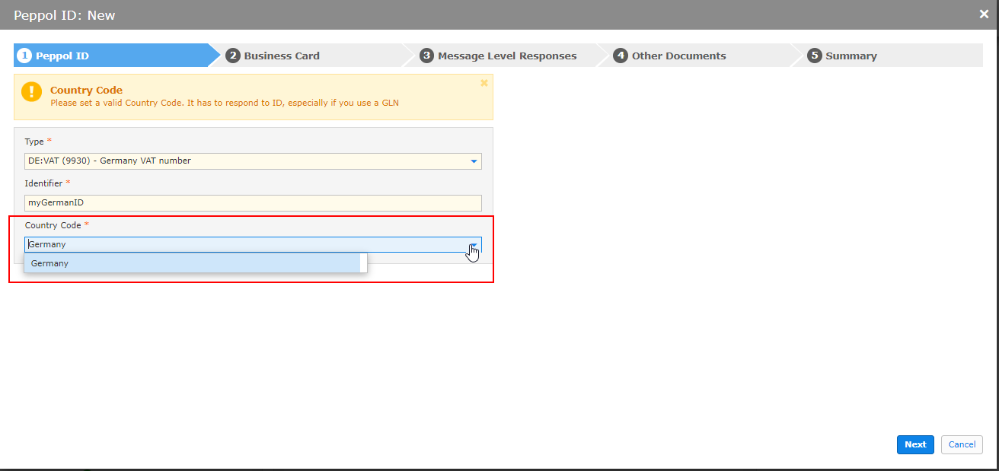Expand the Type dropdown arrow
This screenshot has height=471, width=999.
pyautogui.click(x=474, y=161)
